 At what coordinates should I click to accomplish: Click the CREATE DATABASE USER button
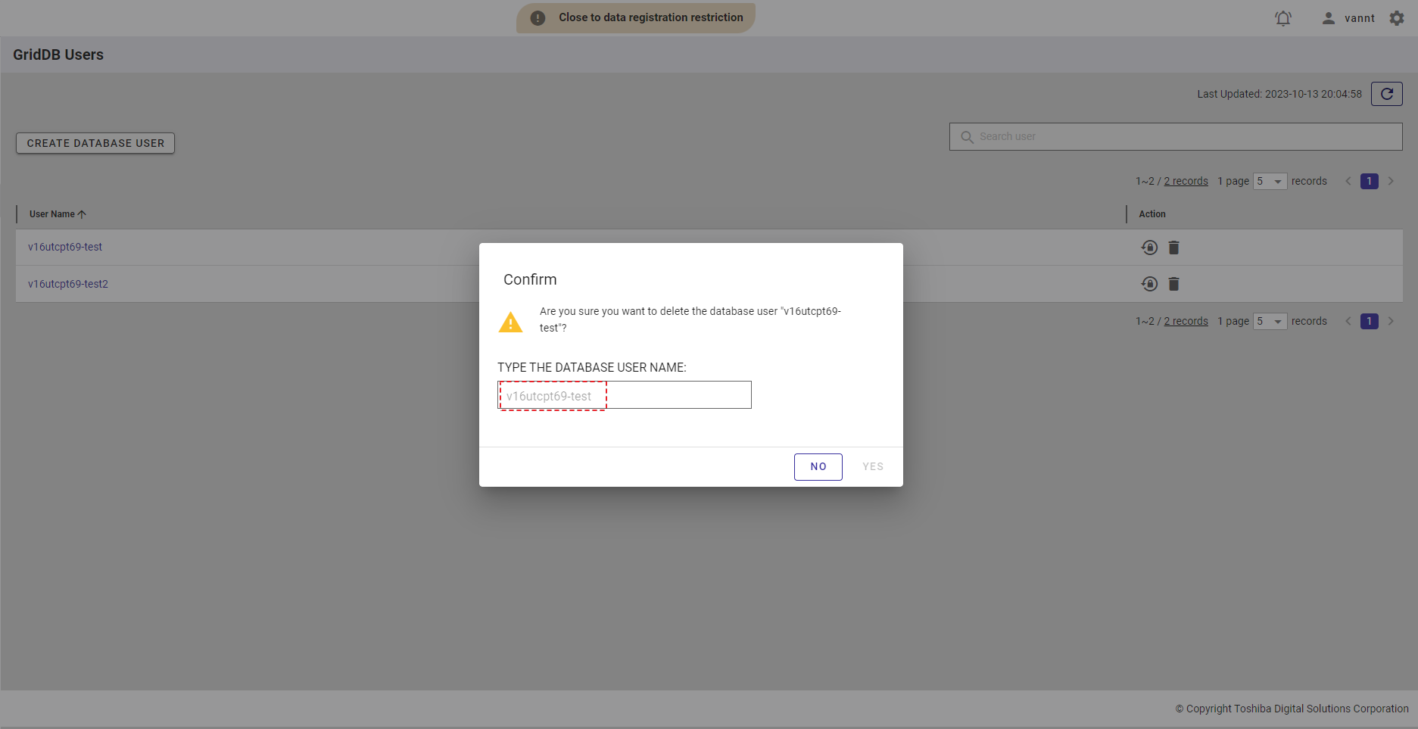tap(95, 143)
